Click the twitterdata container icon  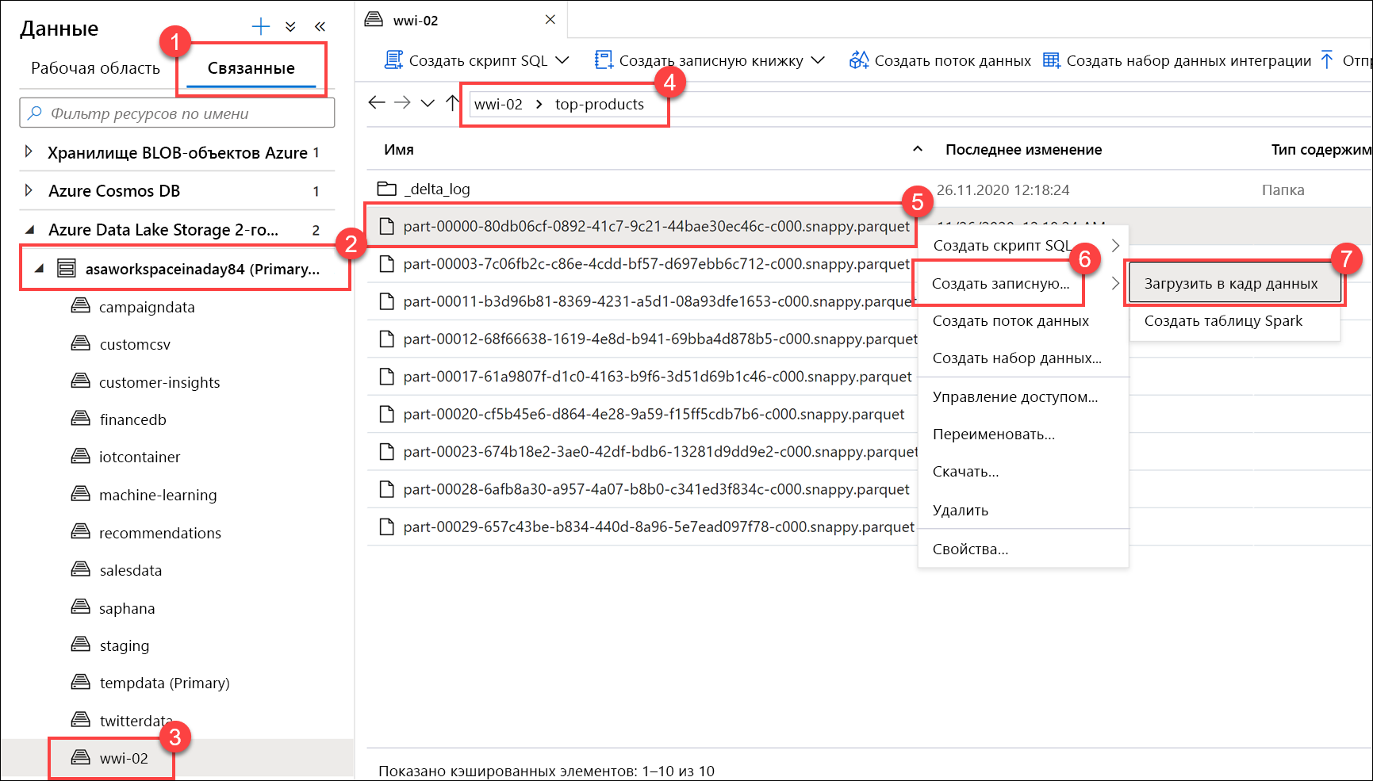pos(81,719)
